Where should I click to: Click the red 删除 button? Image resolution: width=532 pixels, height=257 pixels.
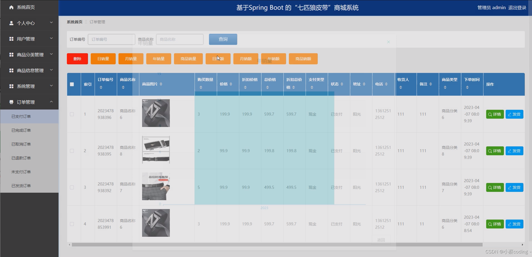pyautogui.click(x=77, y=59)
